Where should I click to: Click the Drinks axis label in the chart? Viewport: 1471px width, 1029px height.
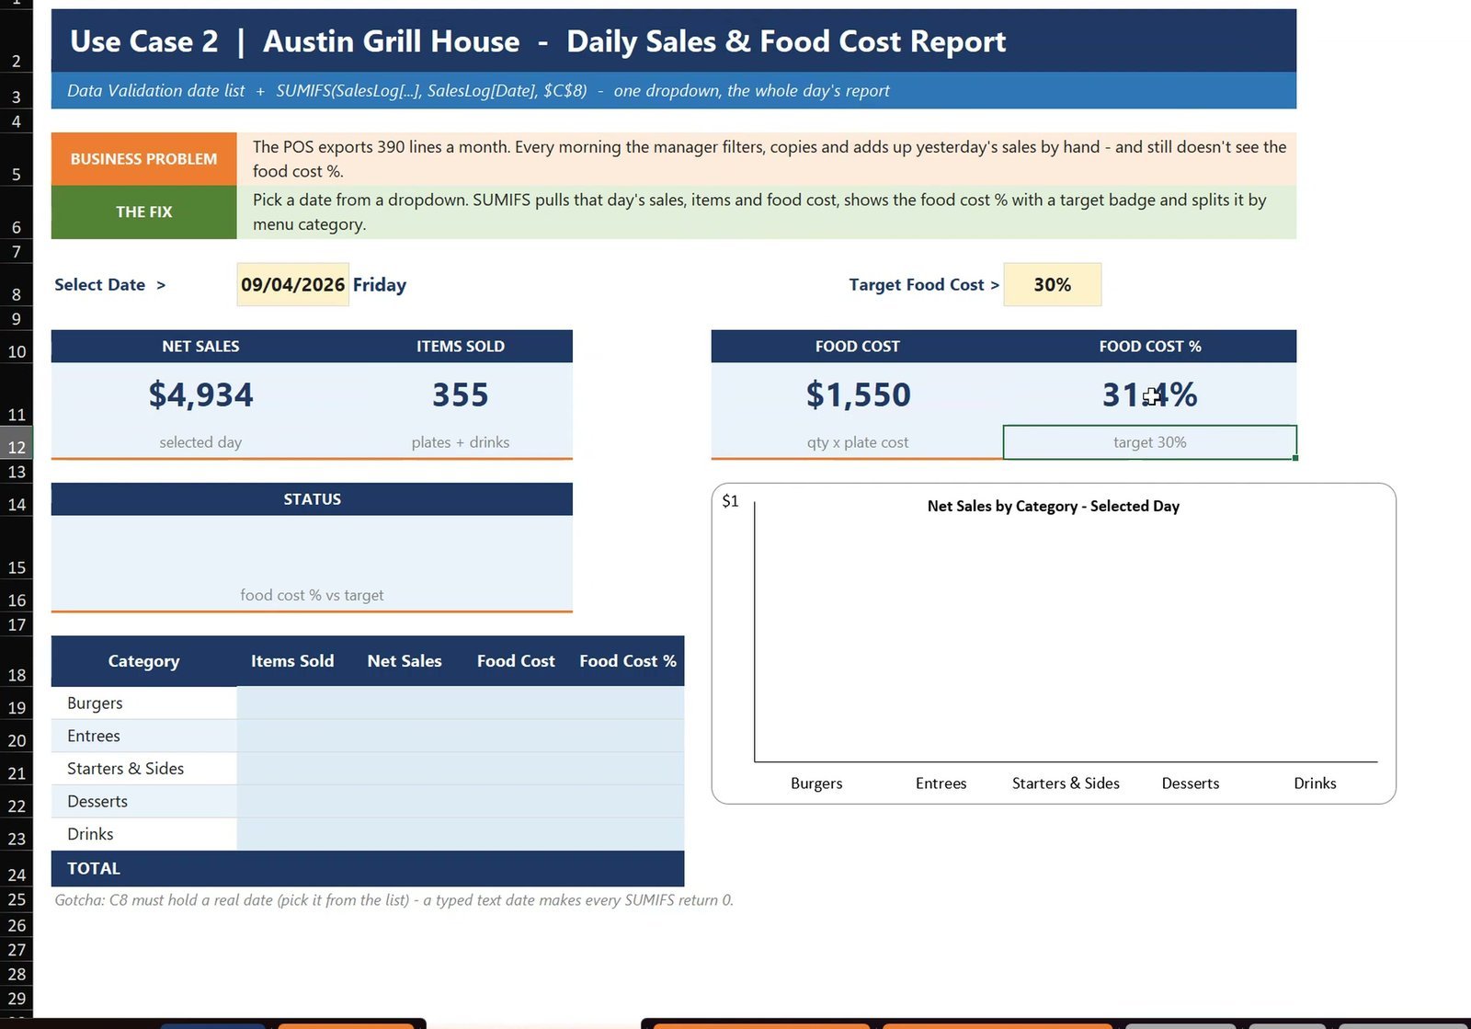pyautogui.click(x=1315, y=783)
